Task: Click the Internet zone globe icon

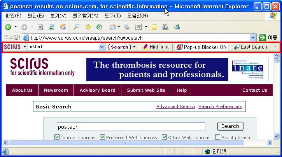Action: (x=207, y=152)
